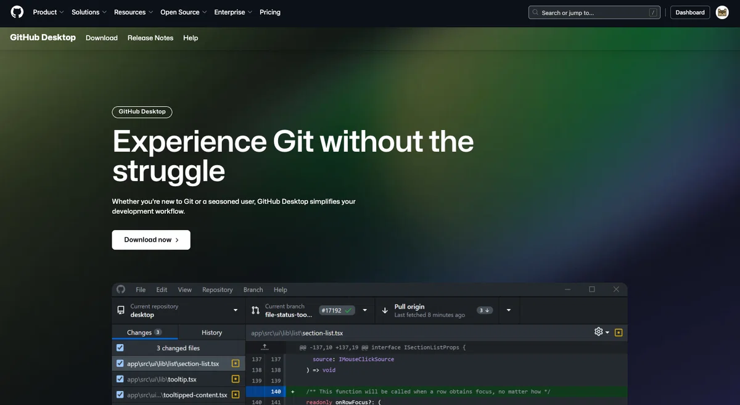This screenshot has width=740, height=405.
Task: Click the section-list.tsx path in diff header
Action: pyautogui.click(x=297, y=333)
